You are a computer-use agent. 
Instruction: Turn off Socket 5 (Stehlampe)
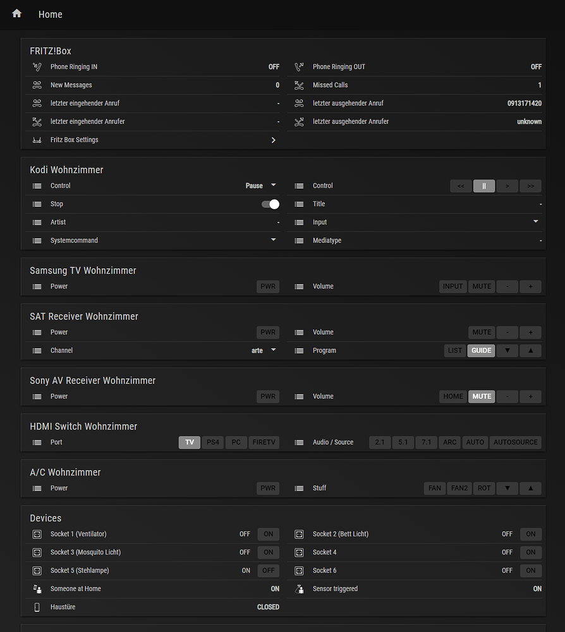click(268, 570)
